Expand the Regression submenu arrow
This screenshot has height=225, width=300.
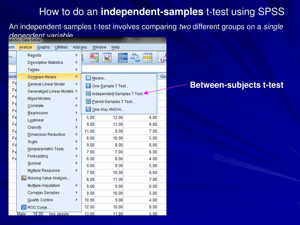[76, 113]
